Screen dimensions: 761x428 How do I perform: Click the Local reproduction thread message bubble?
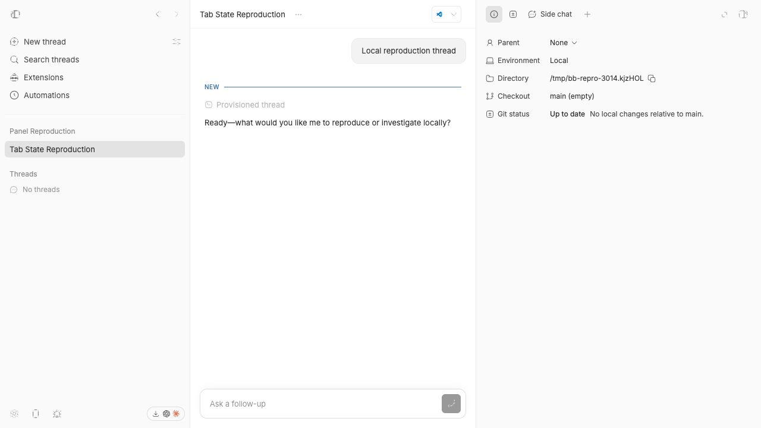point(408,51)
